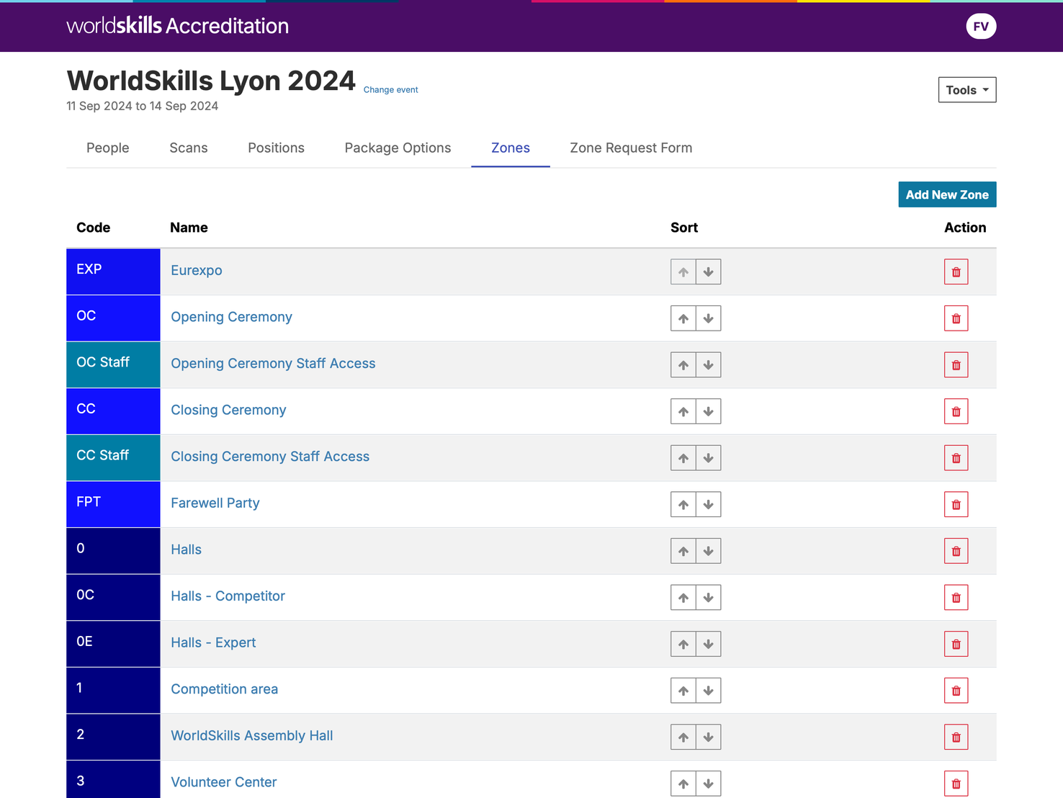Click the Change event link

coord(390,90)
